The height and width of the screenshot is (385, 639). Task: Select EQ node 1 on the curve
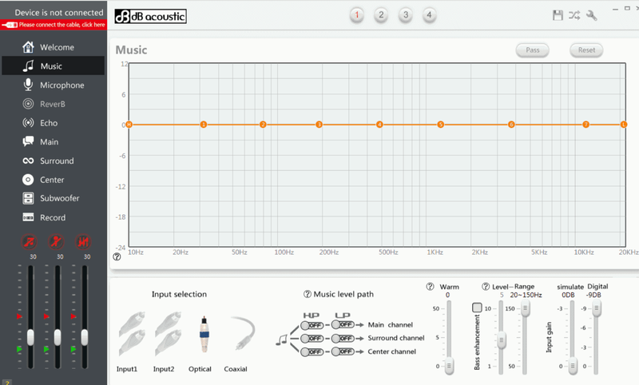pos(204,125)
